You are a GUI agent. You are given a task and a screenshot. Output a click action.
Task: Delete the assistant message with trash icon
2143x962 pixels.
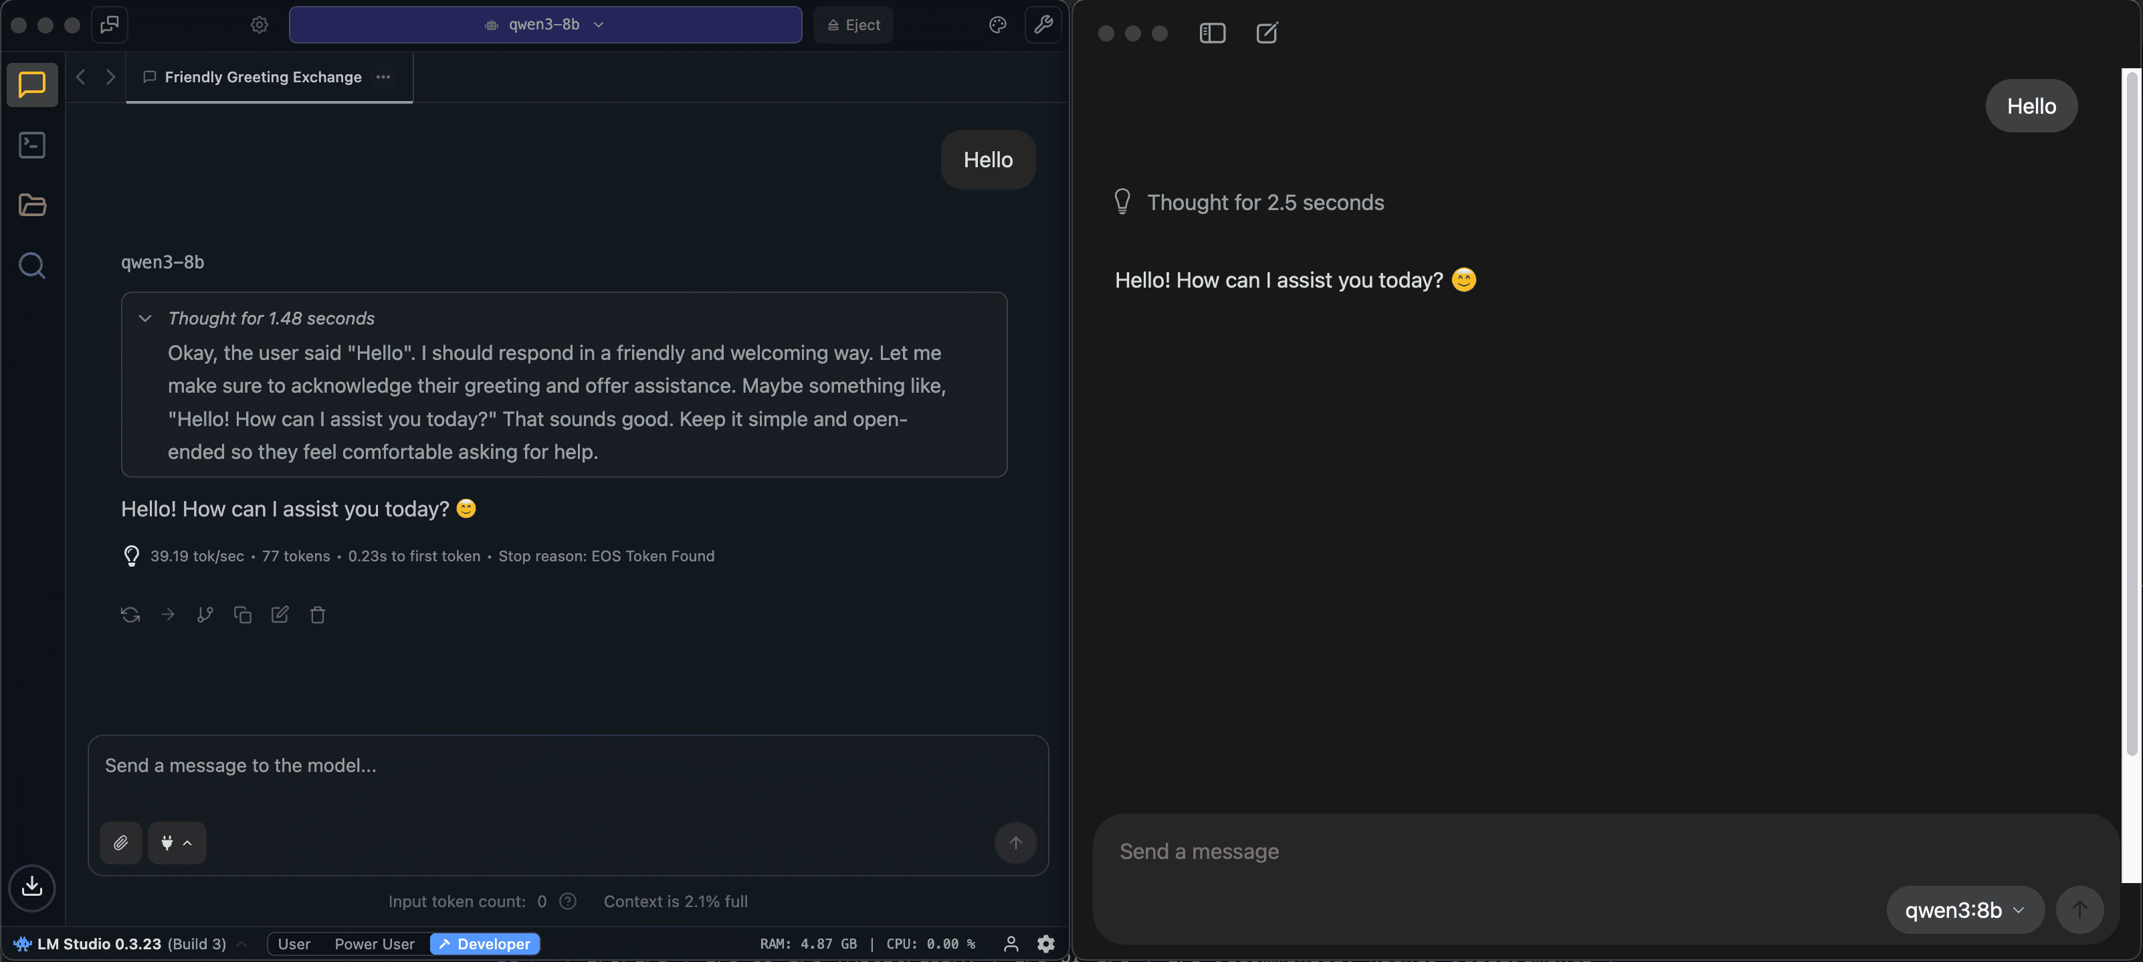317,615
